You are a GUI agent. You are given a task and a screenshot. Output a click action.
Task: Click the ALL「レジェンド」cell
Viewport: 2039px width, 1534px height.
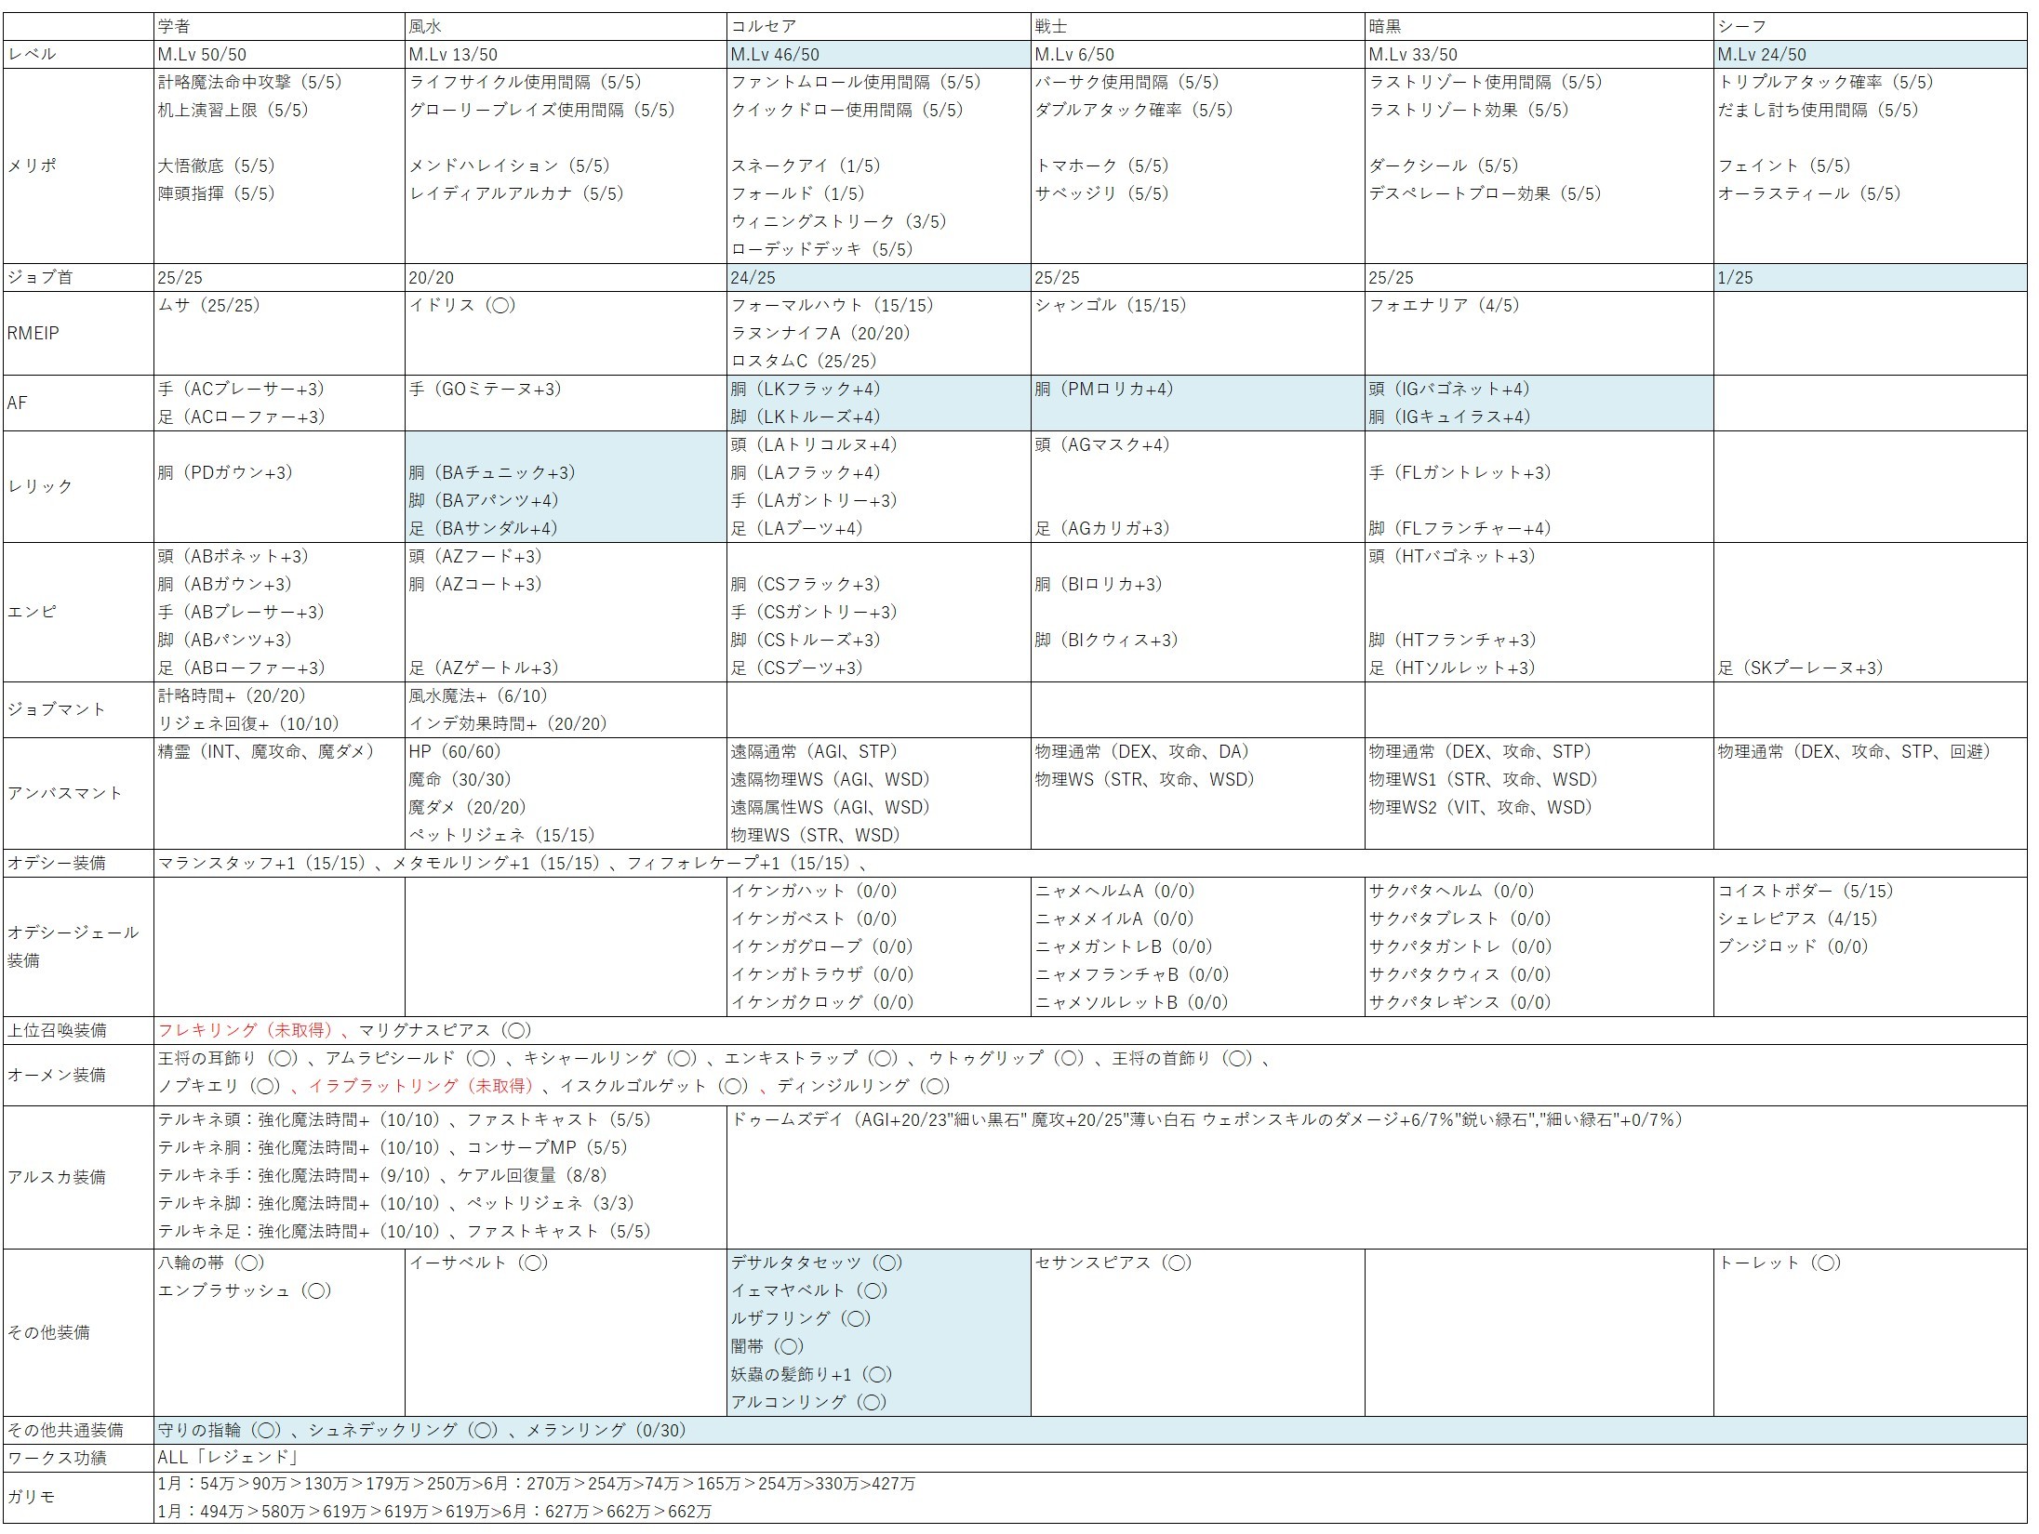[x=229, y=1458]
